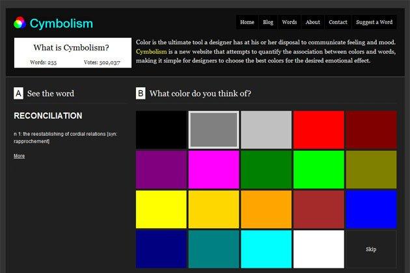Click the What is Cymbolism? box

click(72, 52)
